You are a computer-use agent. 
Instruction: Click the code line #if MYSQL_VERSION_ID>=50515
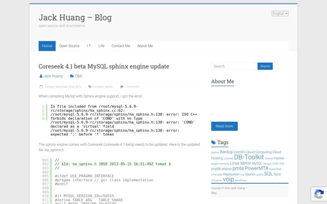[84, 196]
